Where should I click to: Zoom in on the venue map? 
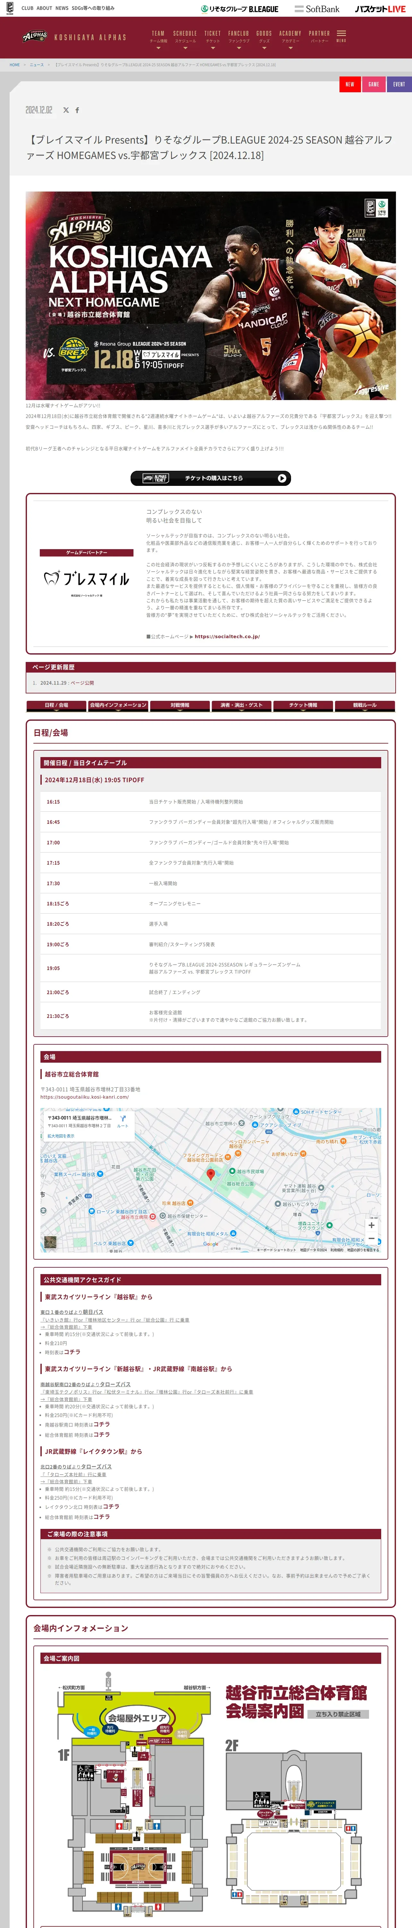coord(371,1225)
